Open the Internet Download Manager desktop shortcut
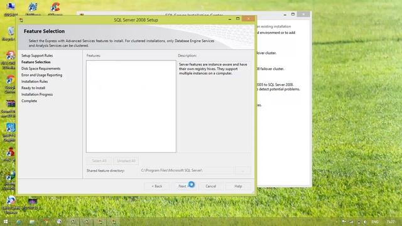This screenshot has height=226, width=402. coord(10,180)
